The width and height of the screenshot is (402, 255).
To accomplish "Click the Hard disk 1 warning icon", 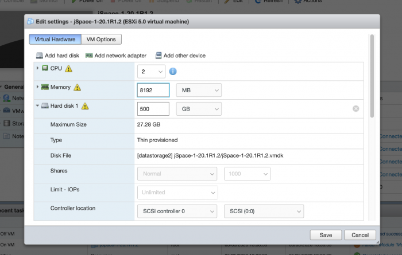I will [x=85, y=106].
